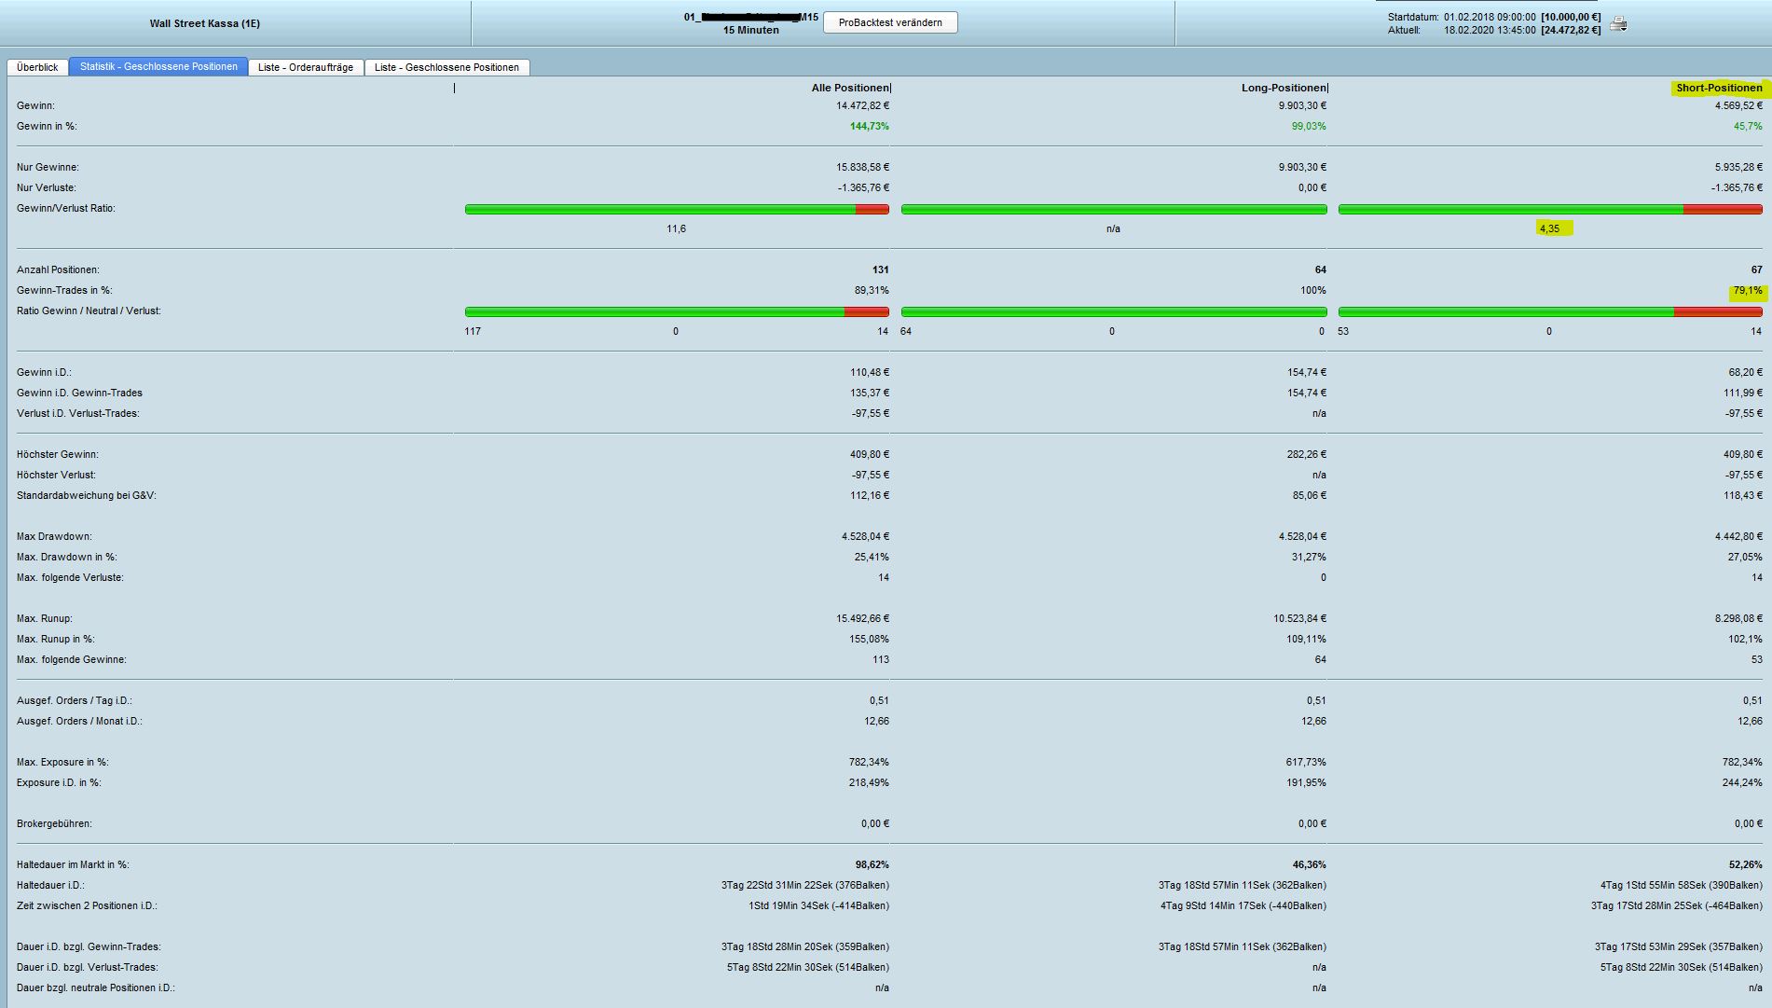This screenshot has width=1772, height=1008.
Task: Click the green 144,73% Gewinn value
Action: (869, 126)
